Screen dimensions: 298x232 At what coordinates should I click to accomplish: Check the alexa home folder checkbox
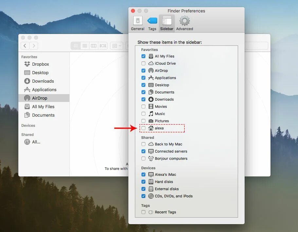143,128
